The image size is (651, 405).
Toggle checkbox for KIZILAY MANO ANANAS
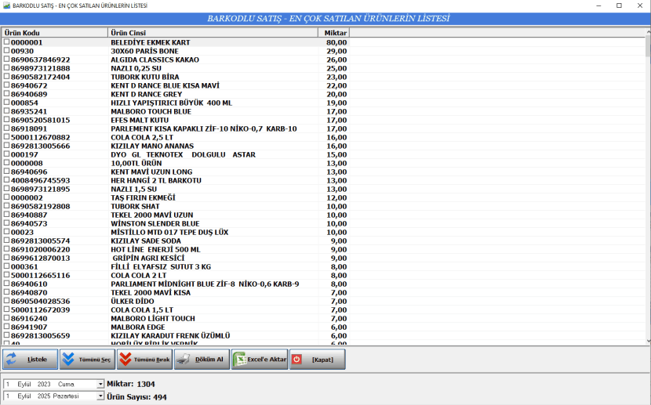pos(6,146)
